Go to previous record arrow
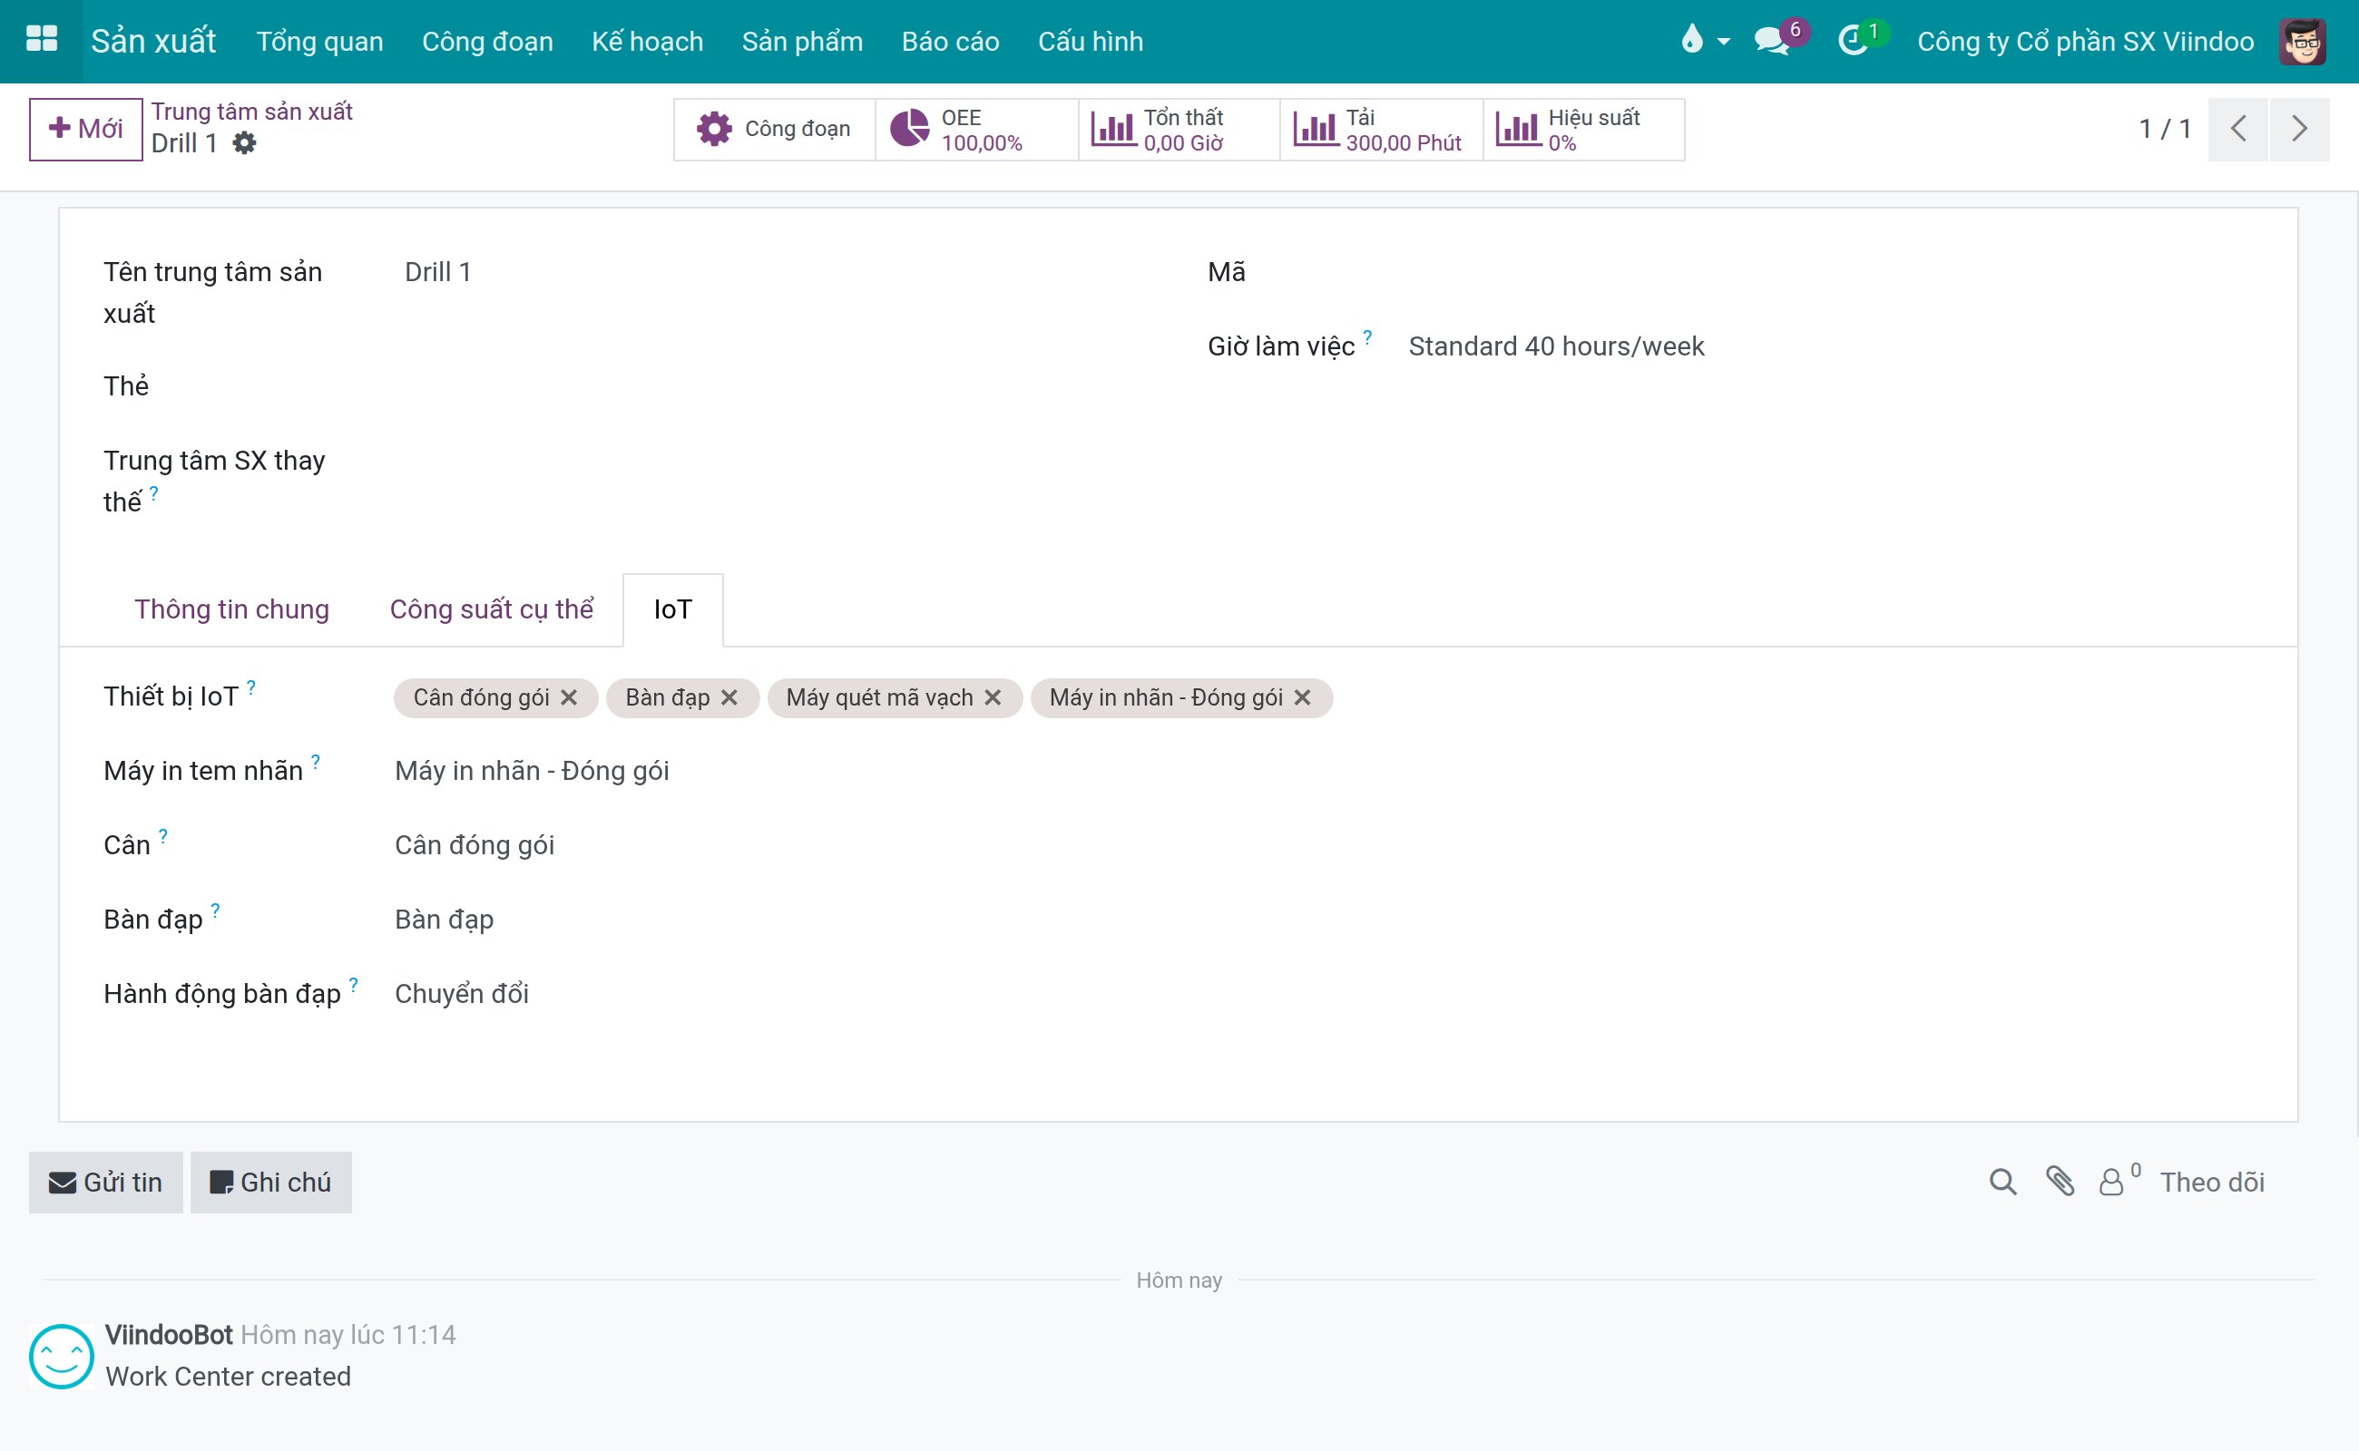Image resolution: width=2359 pixels, height=1451 pixels. (x=2238, y=129)
